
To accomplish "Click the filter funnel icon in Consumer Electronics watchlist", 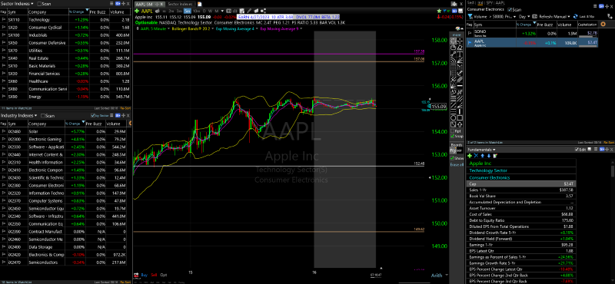I will [x=470, y=16].
